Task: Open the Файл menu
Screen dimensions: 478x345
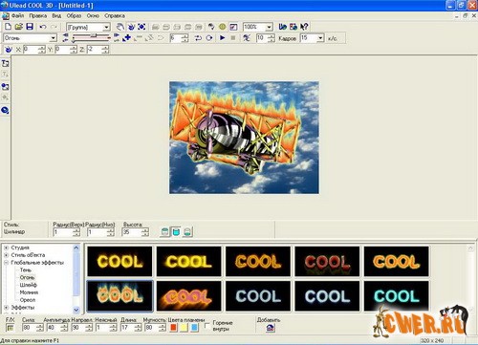Action: tap(17, 15)
